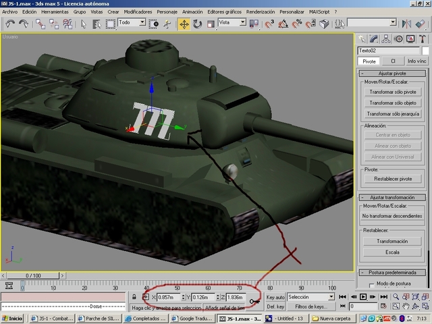The height and width of the screenshot is (324, 432).
Task: Open the empty named selection sets dropdown
Action: pos(372,22)
